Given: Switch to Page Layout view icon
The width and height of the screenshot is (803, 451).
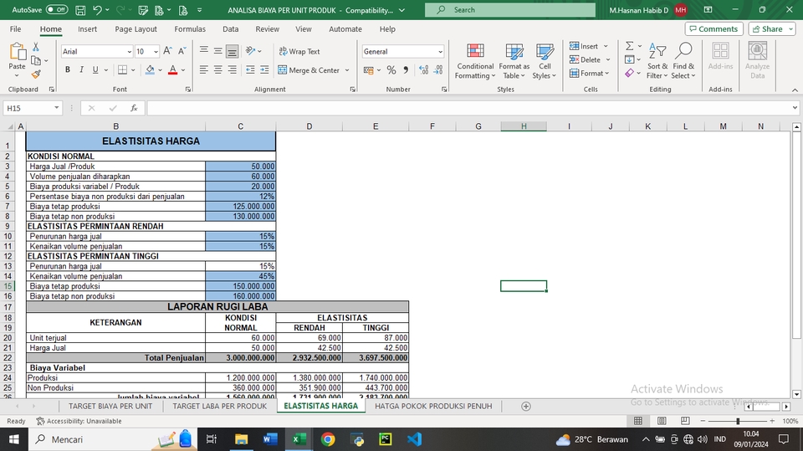Looking at the screenshot, I should click(662, 421).
